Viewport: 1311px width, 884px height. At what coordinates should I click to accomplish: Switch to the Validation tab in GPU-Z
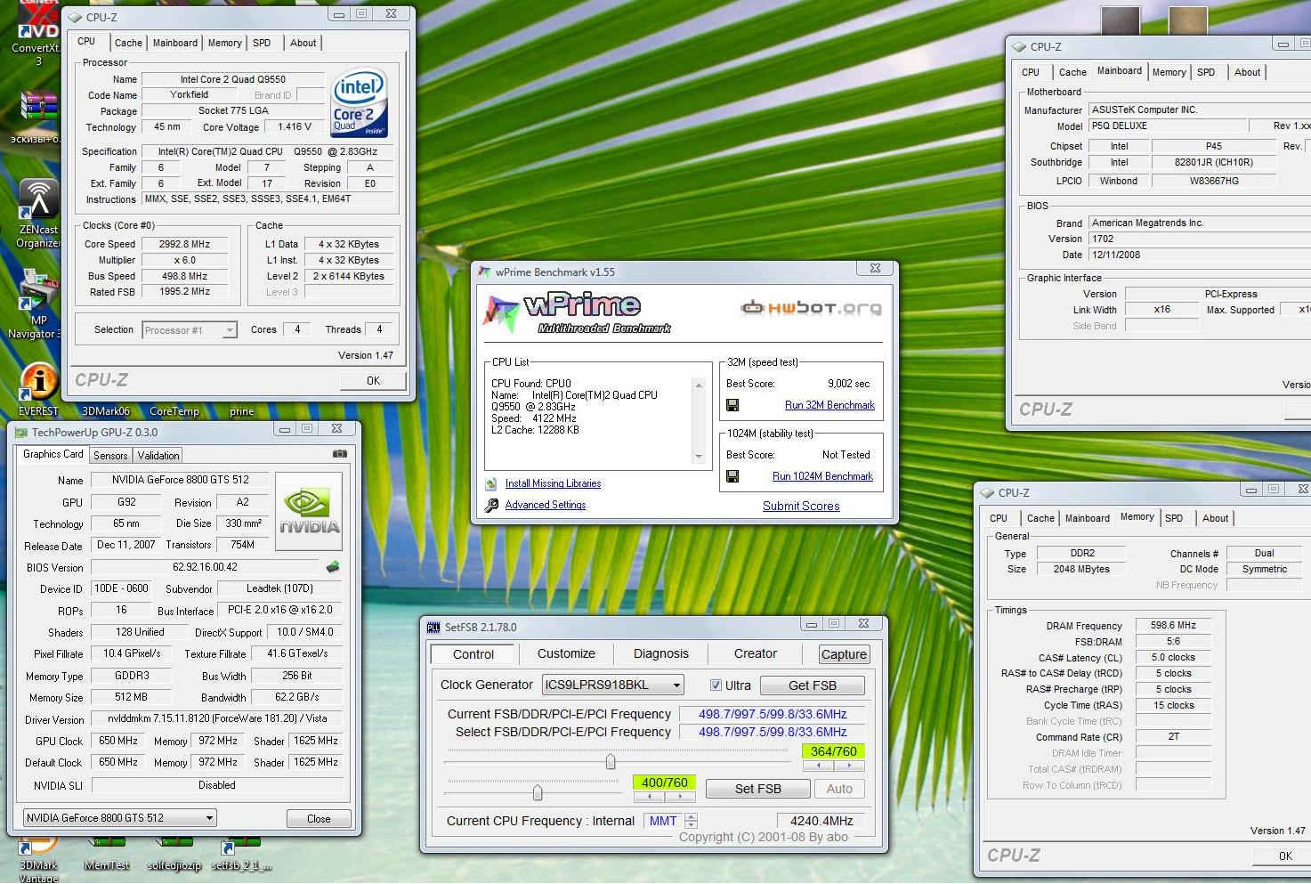tap(158, 456)
